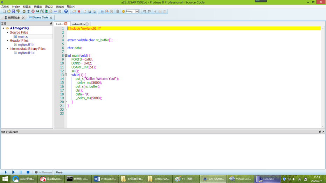
Task: Open the Gerber Viewer toolbar icon
Action: (42, 12)
